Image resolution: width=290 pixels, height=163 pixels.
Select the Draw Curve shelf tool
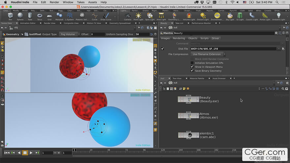pyautogui.click(x=106, y=16)
